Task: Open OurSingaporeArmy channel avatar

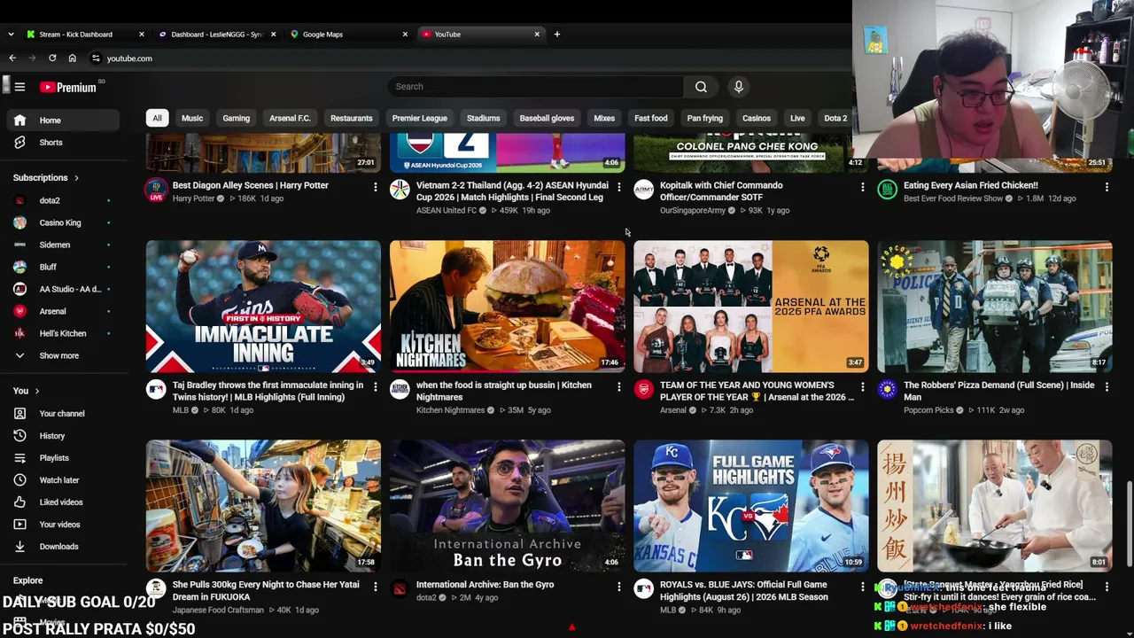Action: (x=643, y=190)
